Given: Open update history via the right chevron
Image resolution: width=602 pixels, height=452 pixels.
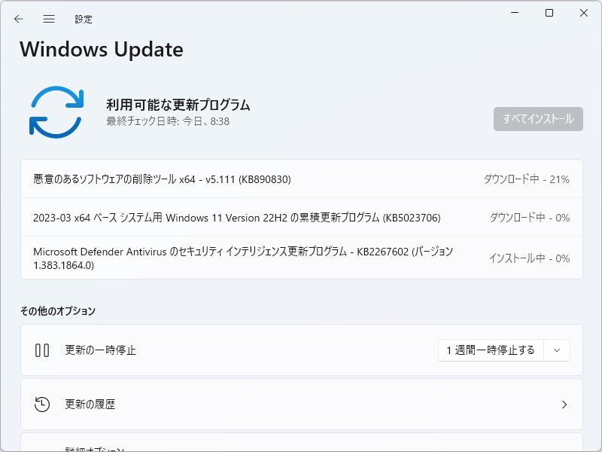Looking at the screenshot, I should (x=564, y=404).
